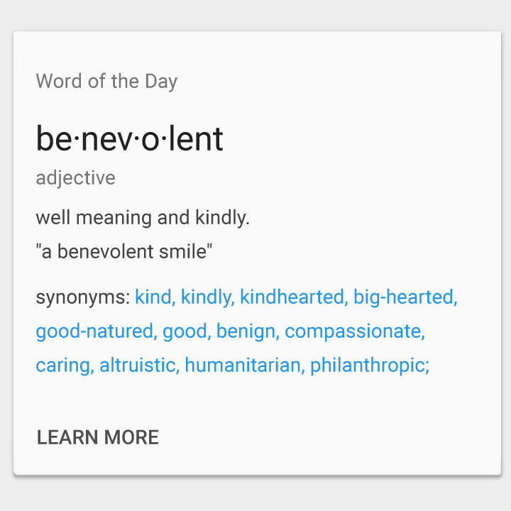Viewport: 511px width, 511px height.
Task: Follow the 'altruistic' synonym link
Action: (138, 365)
